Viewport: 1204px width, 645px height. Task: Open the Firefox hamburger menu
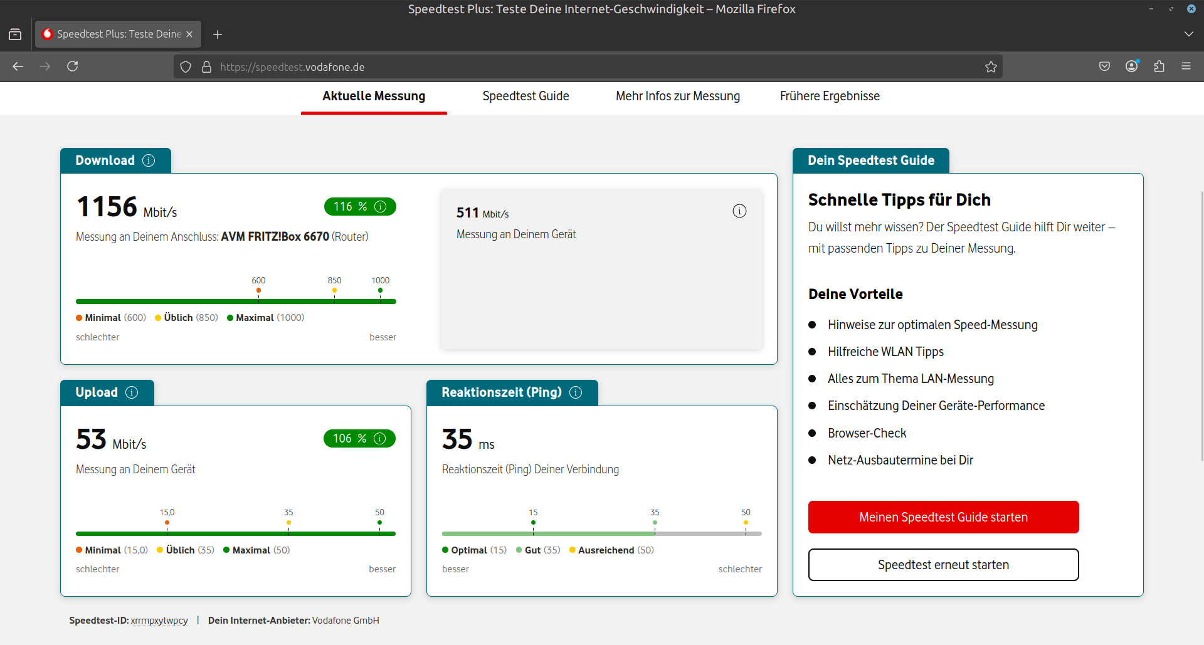click(1186, 66)
